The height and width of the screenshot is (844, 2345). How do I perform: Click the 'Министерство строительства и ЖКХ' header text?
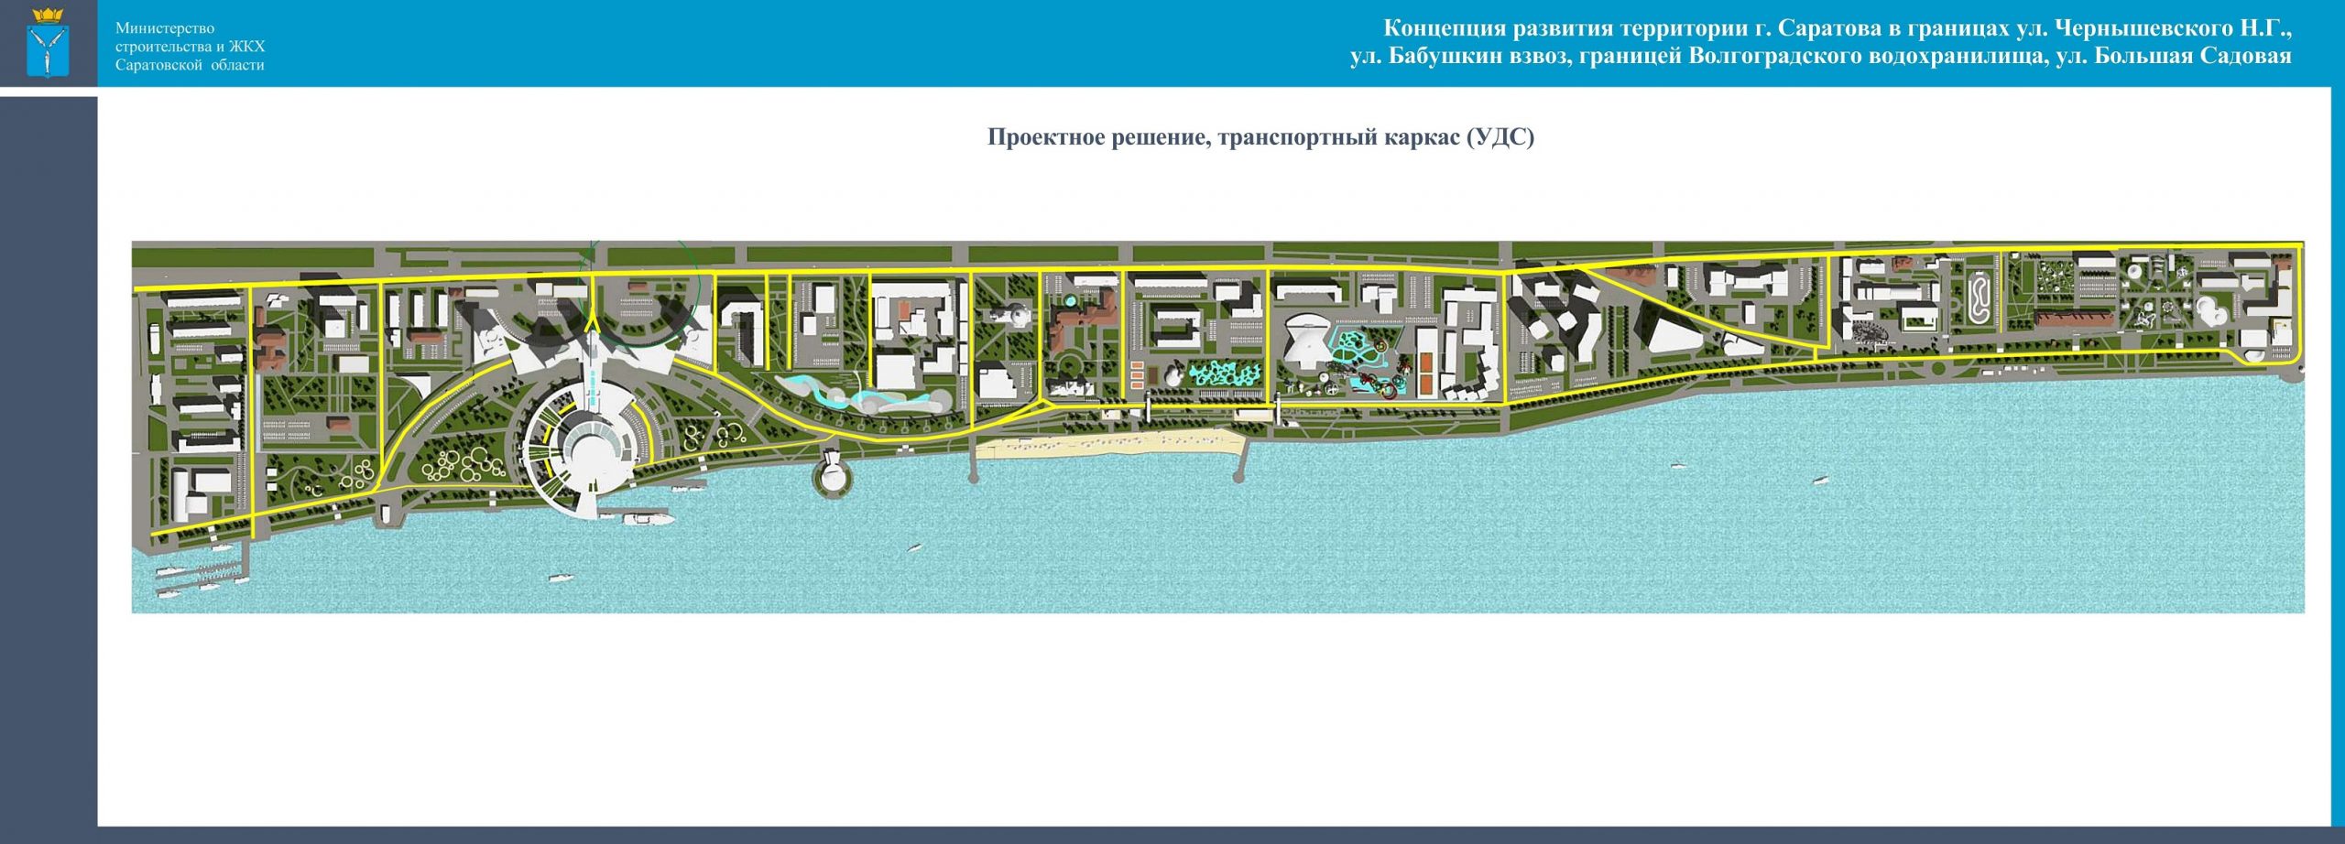click(190, 47)
